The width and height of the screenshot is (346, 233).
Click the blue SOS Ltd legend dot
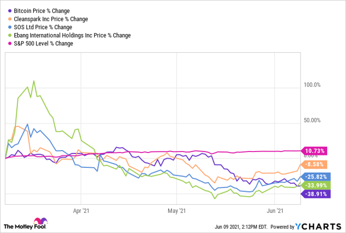(10, 27)
